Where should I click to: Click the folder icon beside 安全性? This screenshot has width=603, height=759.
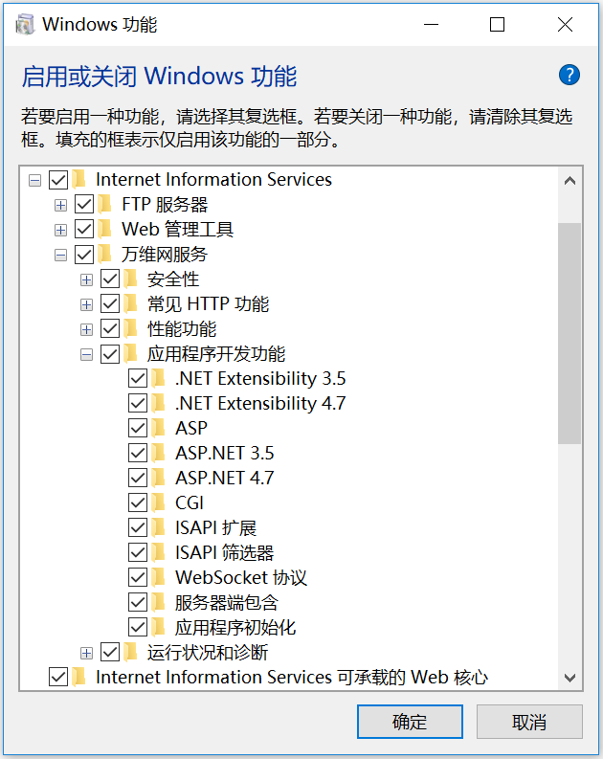(x=130, y=279)
